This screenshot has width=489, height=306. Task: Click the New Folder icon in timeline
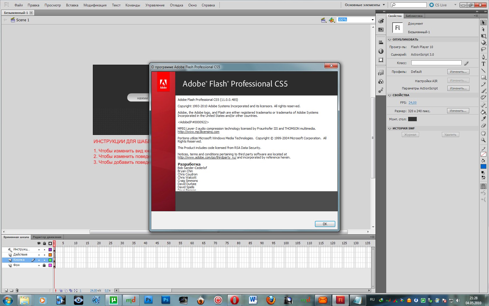tap(12, 290)
